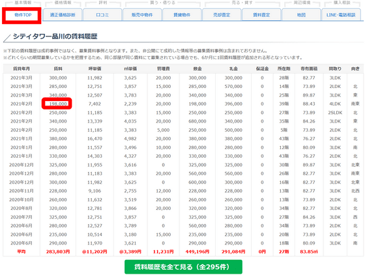Viewport: 365px width, 275px height.
Task: Click the average area 83.85㎡
Action: click(309, 252)
